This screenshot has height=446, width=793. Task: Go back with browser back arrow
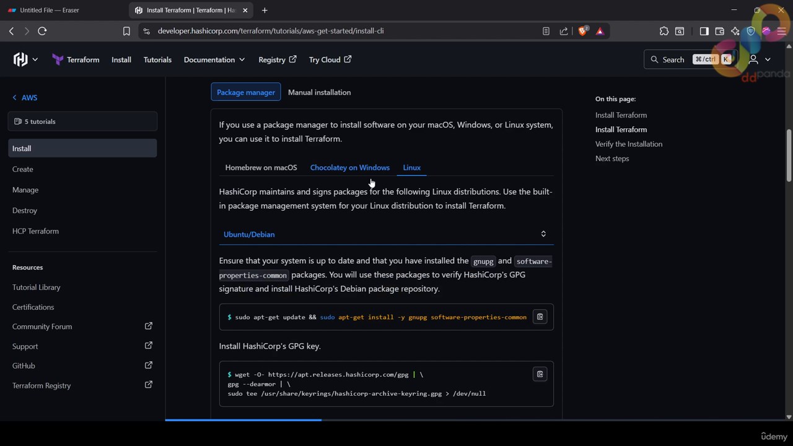point(11,31)
